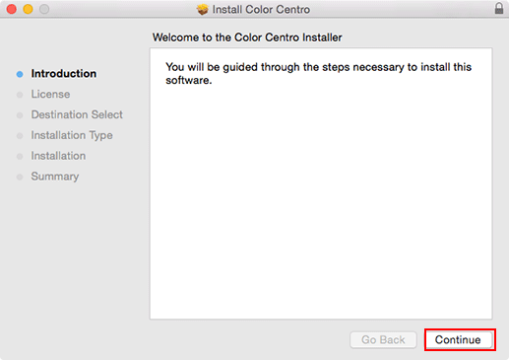
Task: Click the Welcome to Color Centro Installer heading
Action: [x=247, y=37]
